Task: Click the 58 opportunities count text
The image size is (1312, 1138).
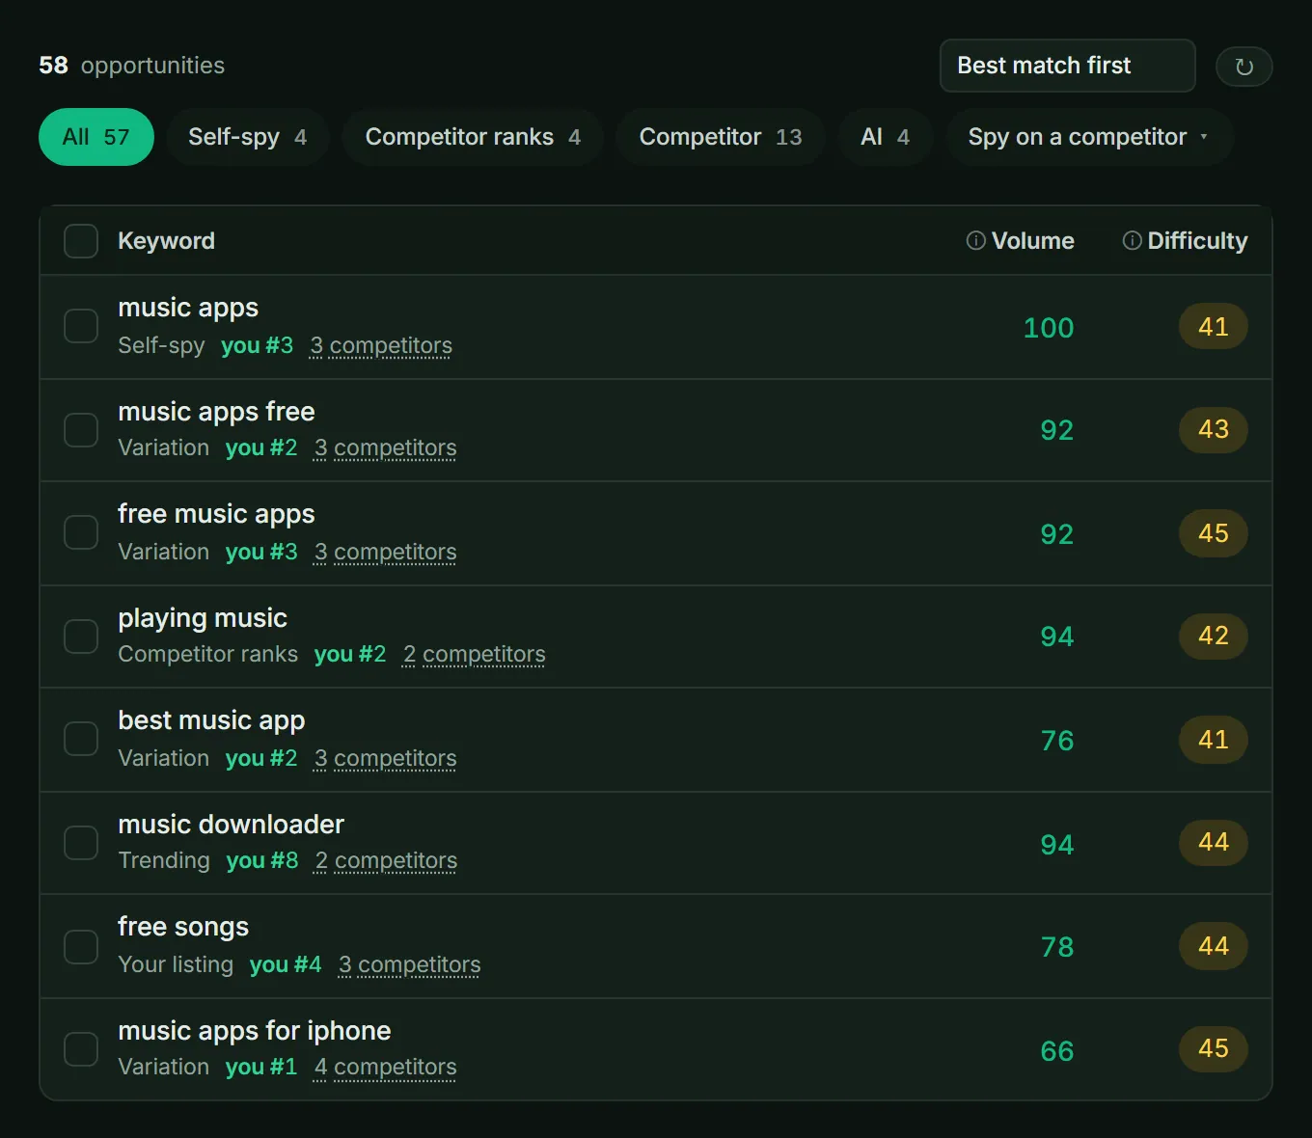Action: point(131,66)
